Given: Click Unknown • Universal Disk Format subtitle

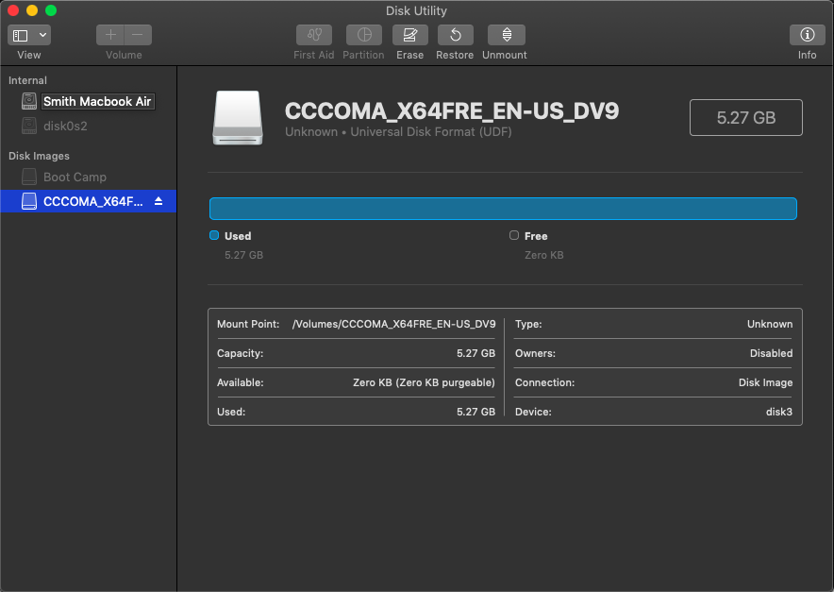Looking at the screenshot, I should 398,132.
